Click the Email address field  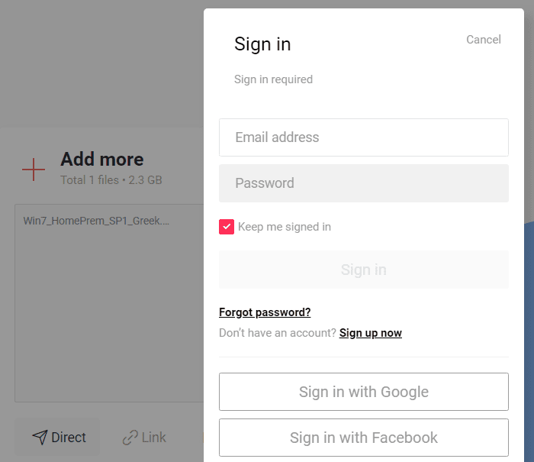click(364, 137)
